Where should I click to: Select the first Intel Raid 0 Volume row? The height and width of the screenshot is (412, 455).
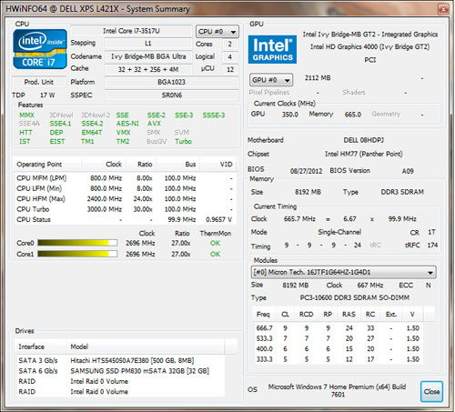(x=120, y=381)
